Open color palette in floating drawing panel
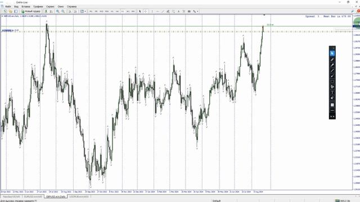 tap(332, 87)
